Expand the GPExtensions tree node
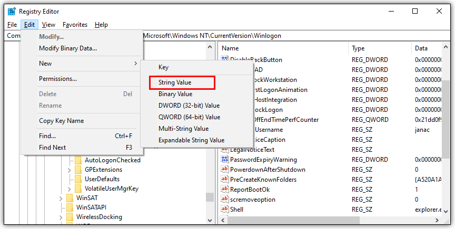 point(70,170)
